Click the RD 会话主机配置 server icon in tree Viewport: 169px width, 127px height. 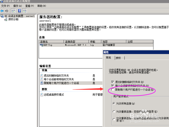(x=2, y=16)
